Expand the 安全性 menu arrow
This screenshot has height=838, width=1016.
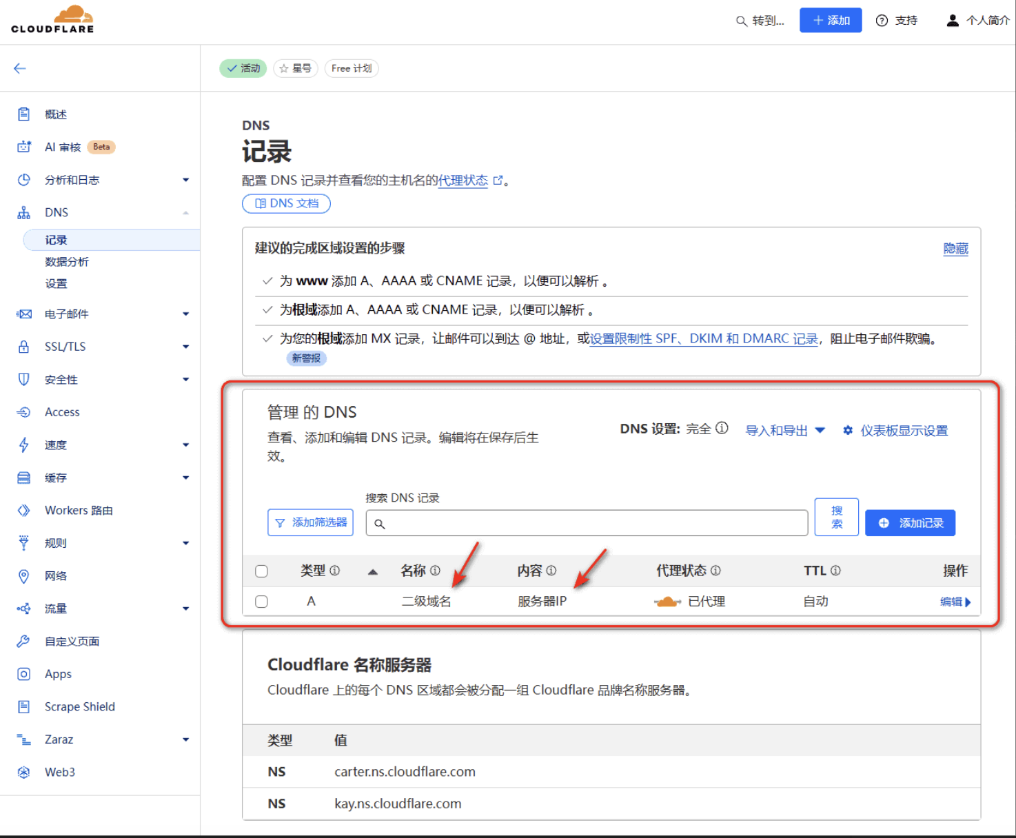click(x=185, y=380)
